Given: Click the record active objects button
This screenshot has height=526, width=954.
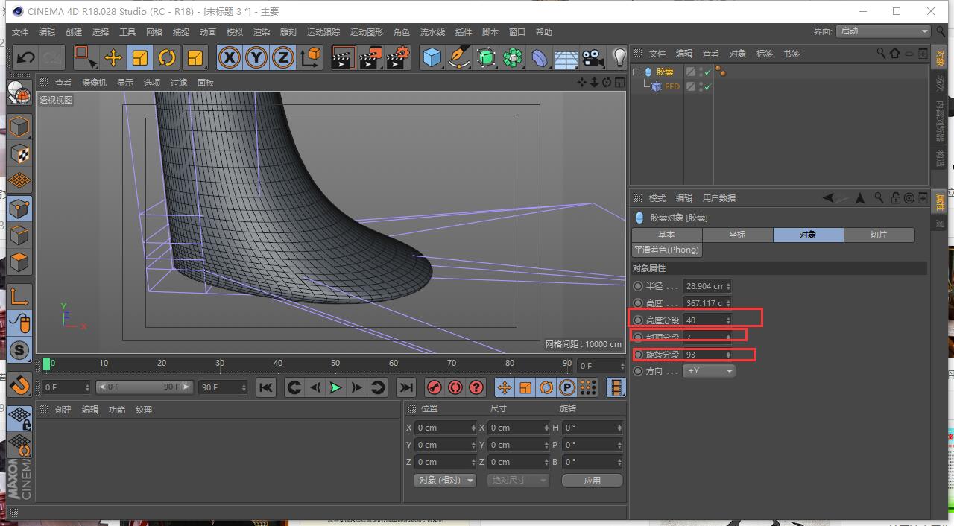Looking at the screenshot, I should coord(434,387).
